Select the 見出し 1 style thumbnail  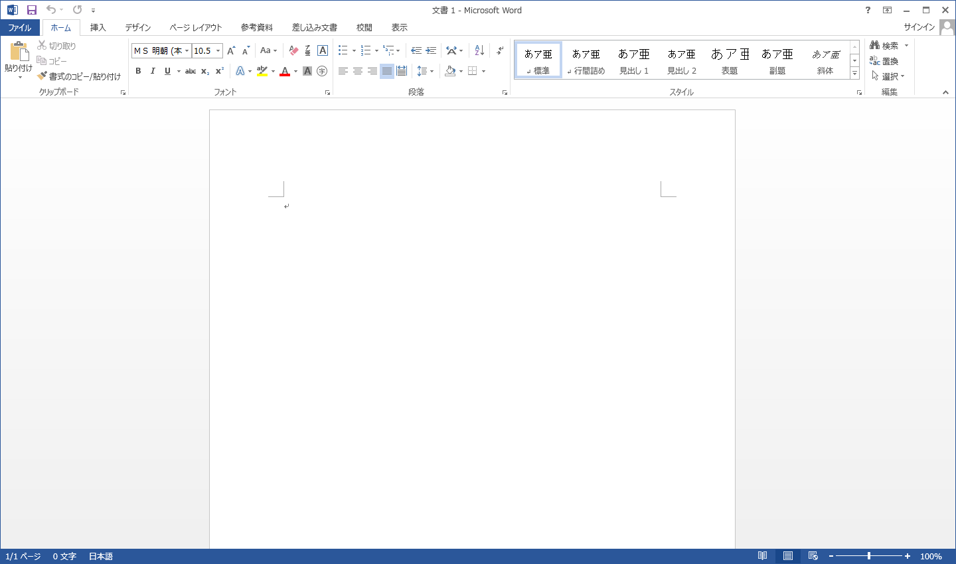coord(634,60)
